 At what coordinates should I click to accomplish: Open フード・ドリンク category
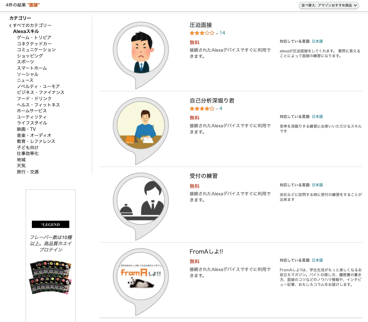[x=34, y=99]
